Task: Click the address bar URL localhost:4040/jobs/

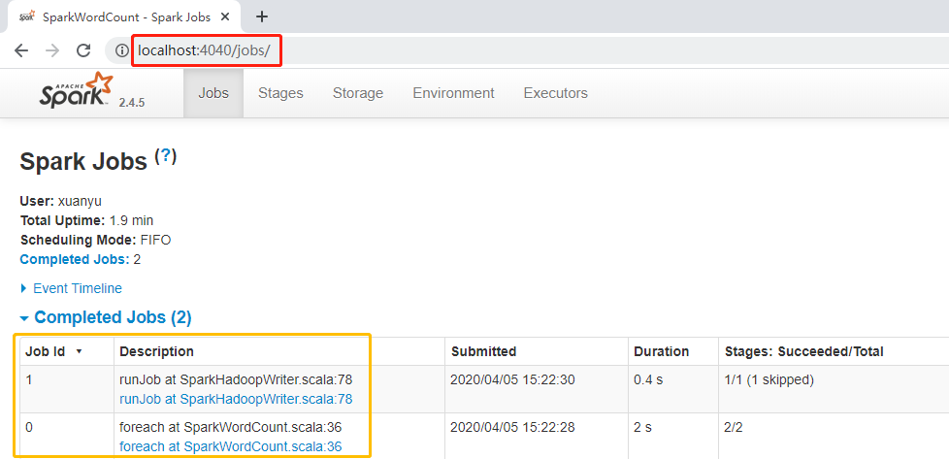Action: [204, 50]
